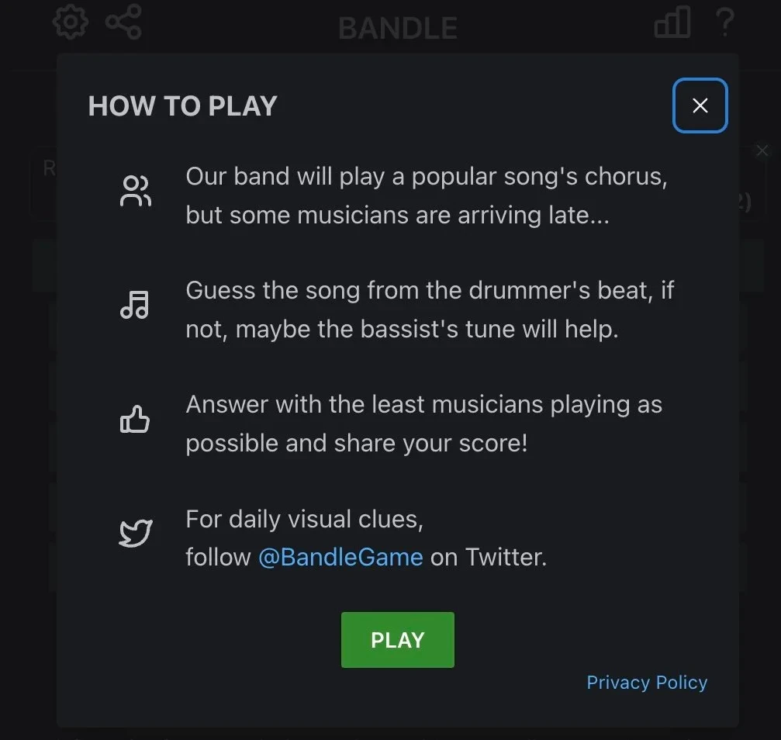Click the band members icon

136,190
